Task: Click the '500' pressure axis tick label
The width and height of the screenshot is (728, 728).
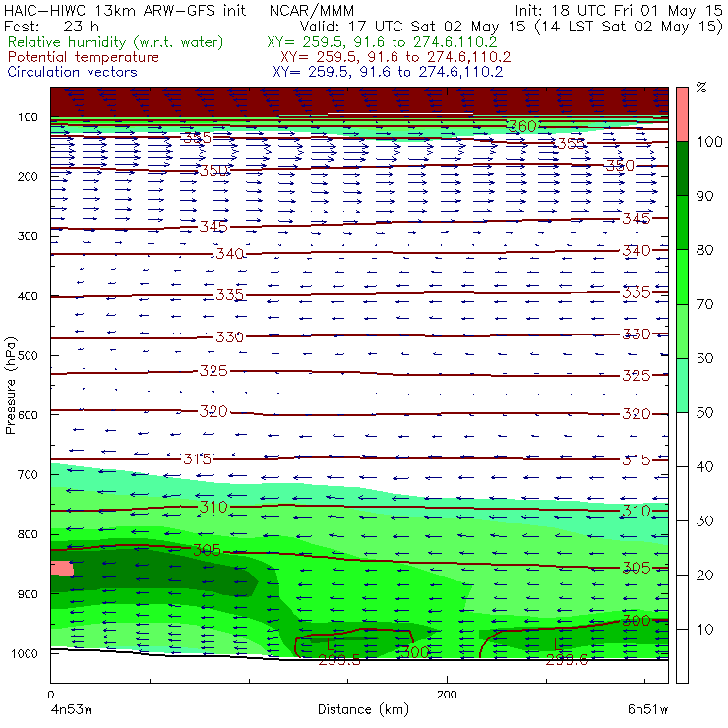Action: (x=28, y=356)
